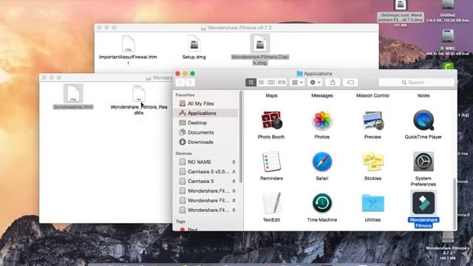Select the Maps app label
This screenshot has width=473, height=266.
(271, 95)
